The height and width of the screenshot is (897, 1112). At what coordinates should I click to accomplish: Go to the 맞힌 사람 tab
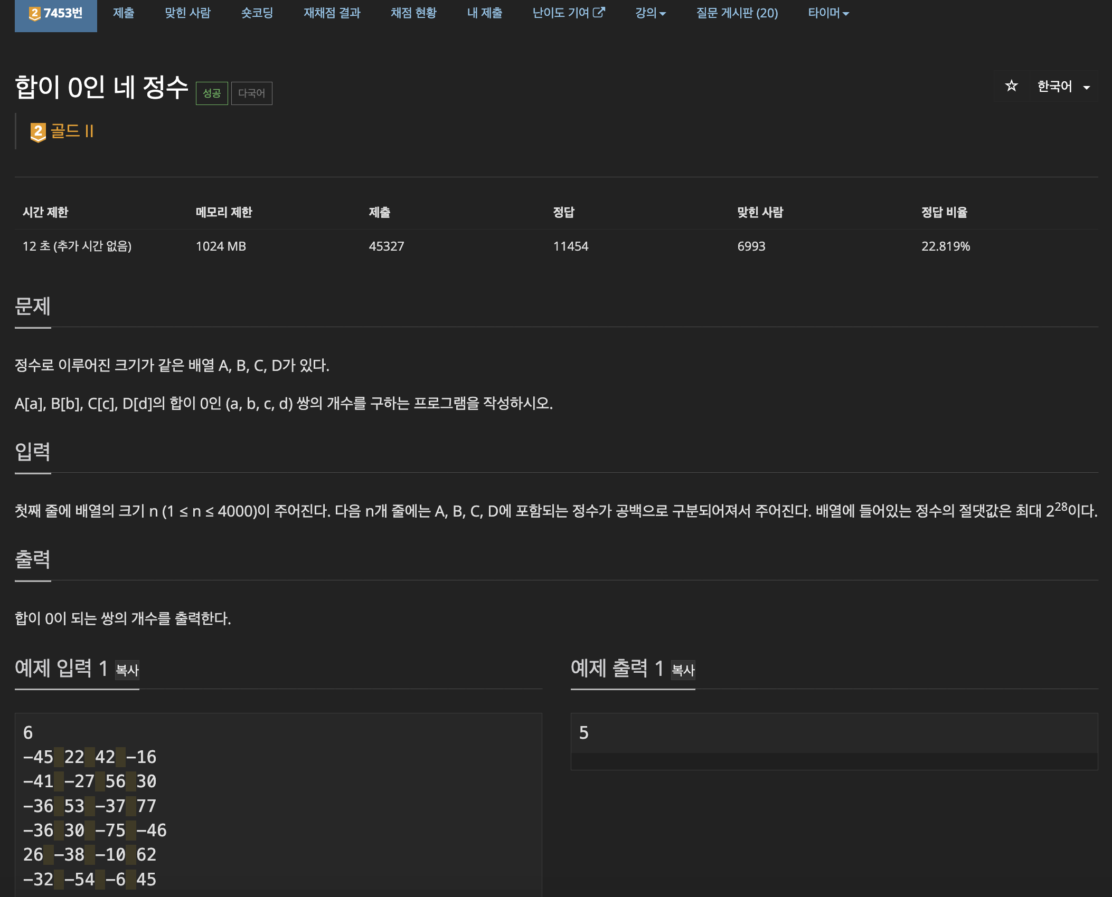pyautogui.click(x=187, y=13)
